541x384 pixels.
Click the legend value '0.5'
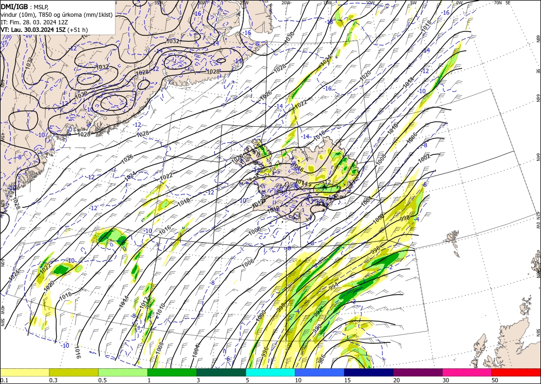(x=102, y=380)
